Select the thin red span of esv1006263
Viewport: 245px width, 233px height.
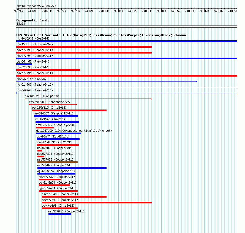[x=88, y=99]
